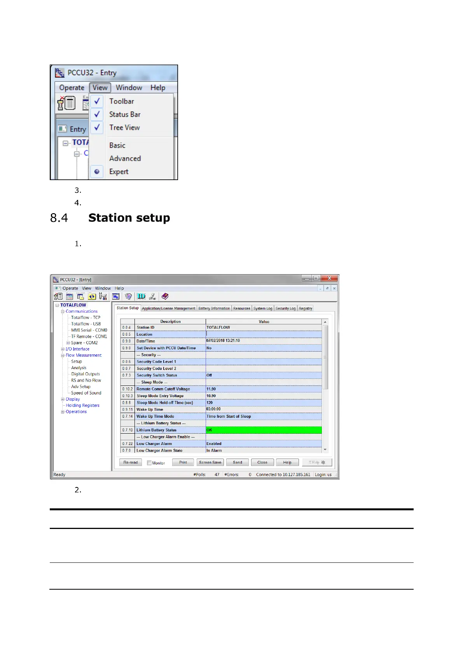Click the Print button
Screen dimensions: 463x655
[x=183, y=462]
